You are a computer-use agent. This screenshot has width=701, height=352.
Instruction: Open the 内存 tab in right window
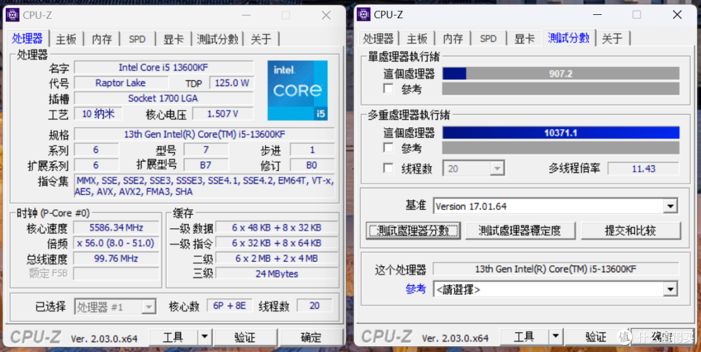[453, 40]
